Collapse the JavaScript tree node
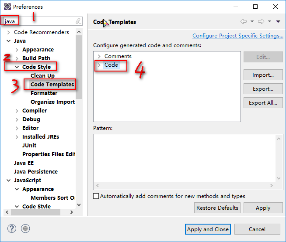Viewport: 286px width, 242px height. click(x=8, y=181)
